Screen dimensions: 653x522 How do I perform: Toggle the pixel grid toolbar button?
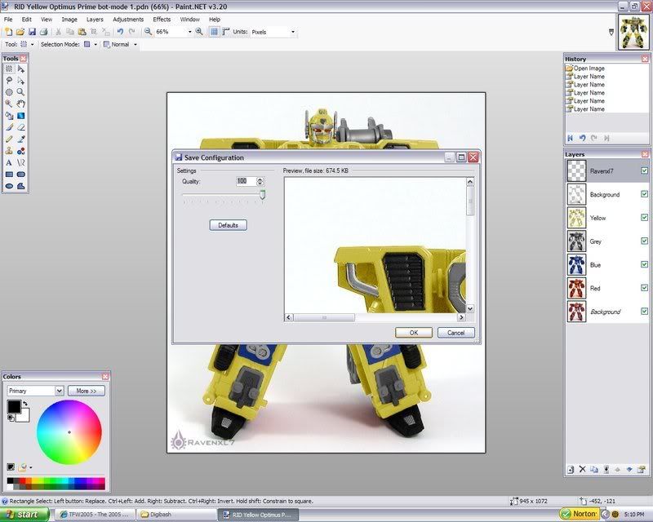coord(214,32)
